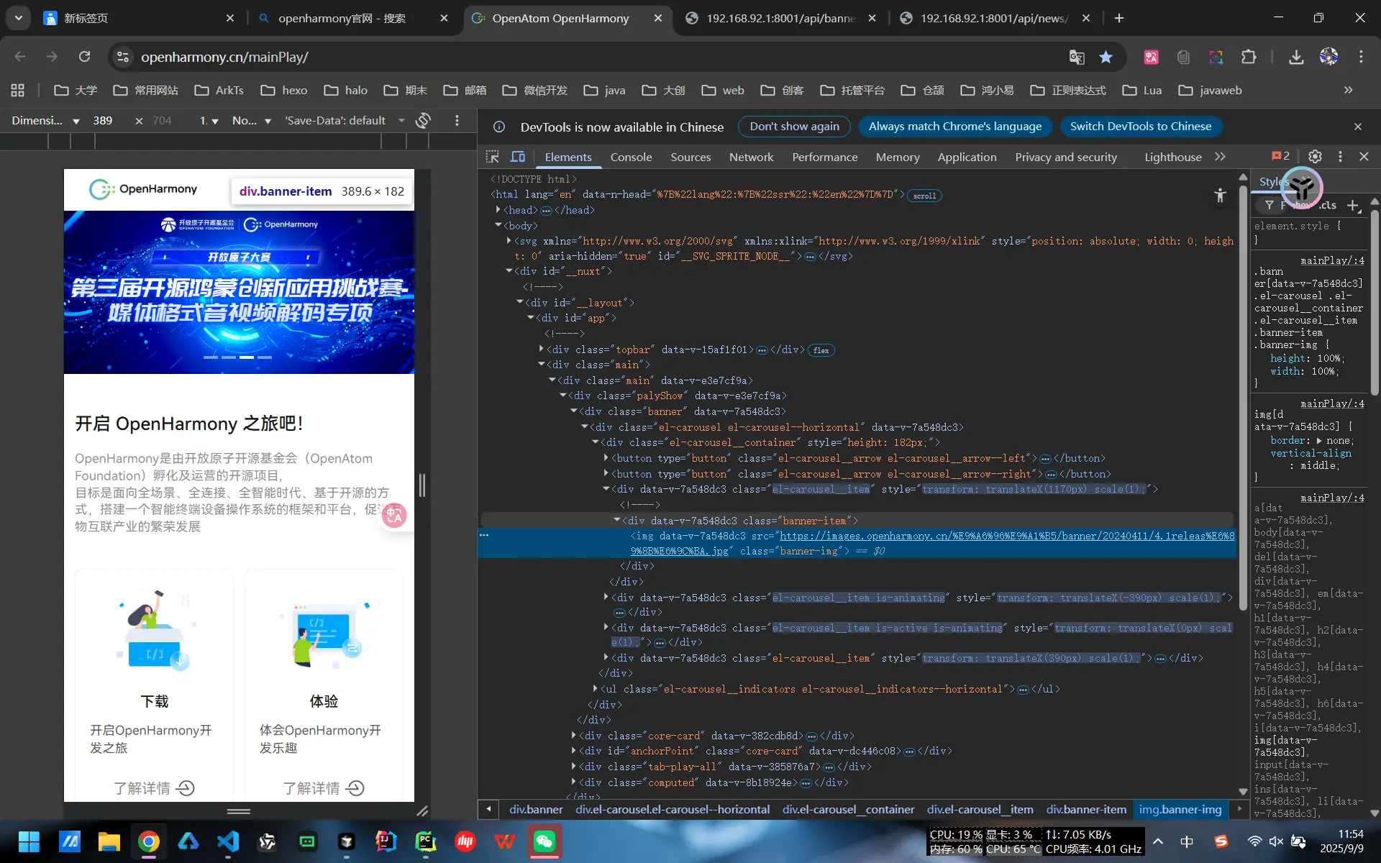This screenshot has width=1381, height=863.
Task: Open the Network tab
Action: [751, 157]
